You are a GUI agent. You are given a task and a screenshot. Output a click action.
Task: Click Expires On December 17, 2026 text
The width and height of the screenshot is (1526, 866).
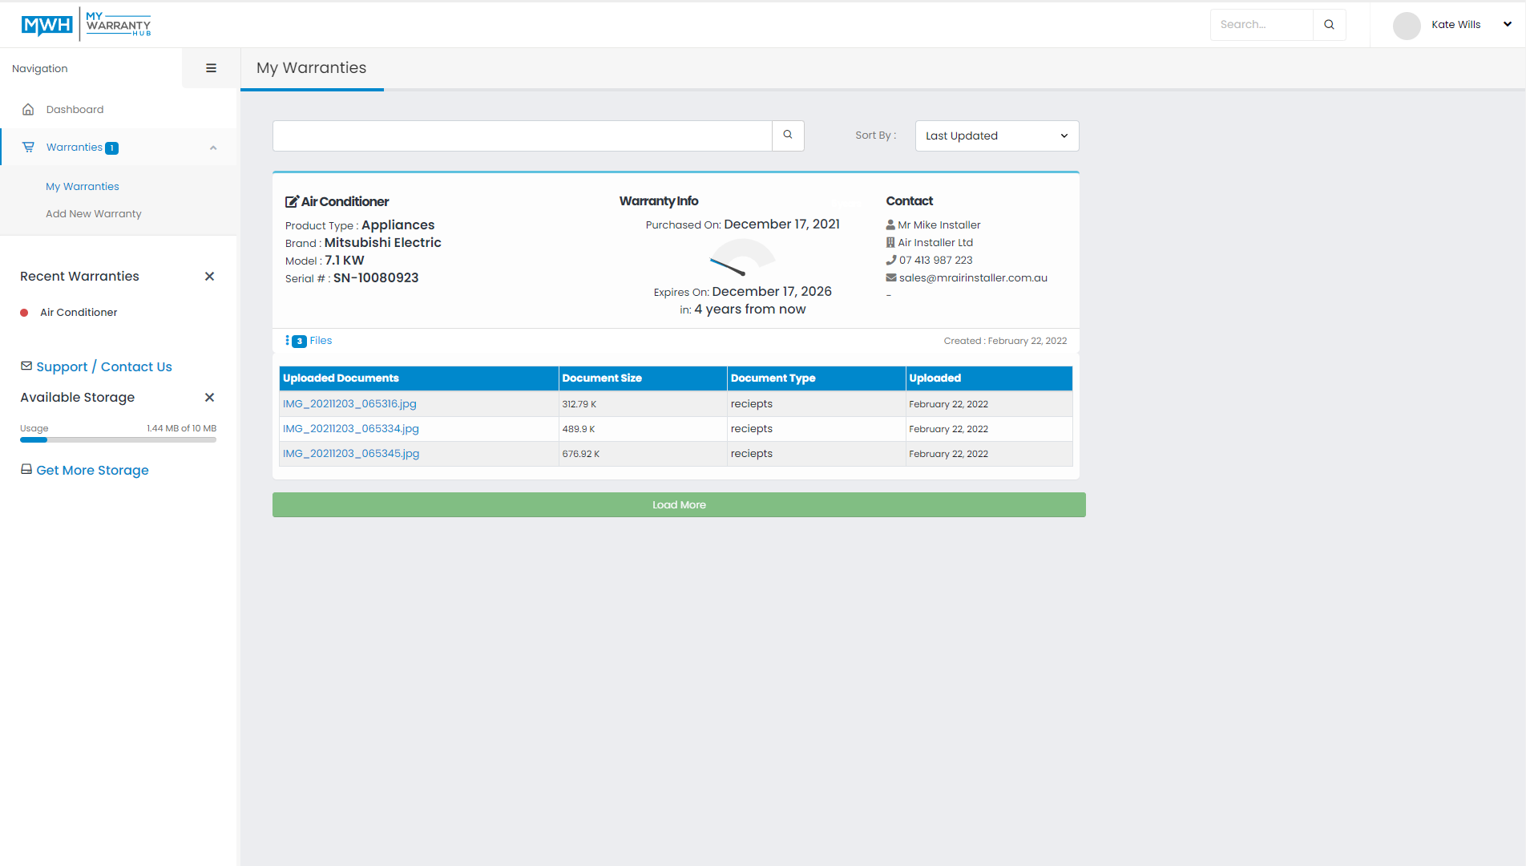coord(742,291)
